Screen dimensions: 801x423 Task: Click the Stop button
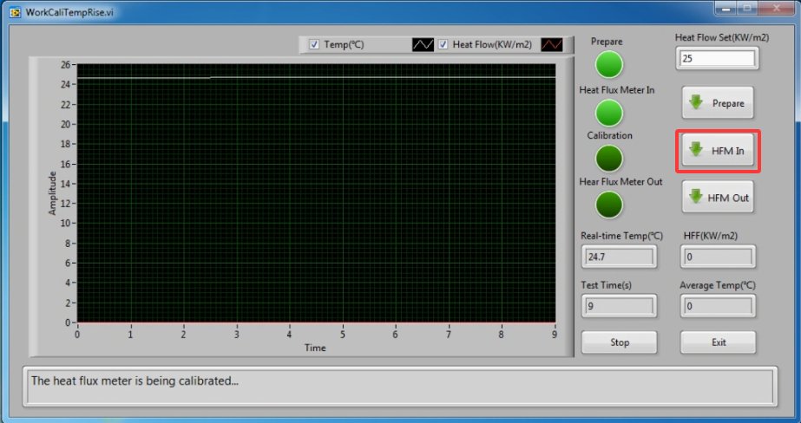619,342
